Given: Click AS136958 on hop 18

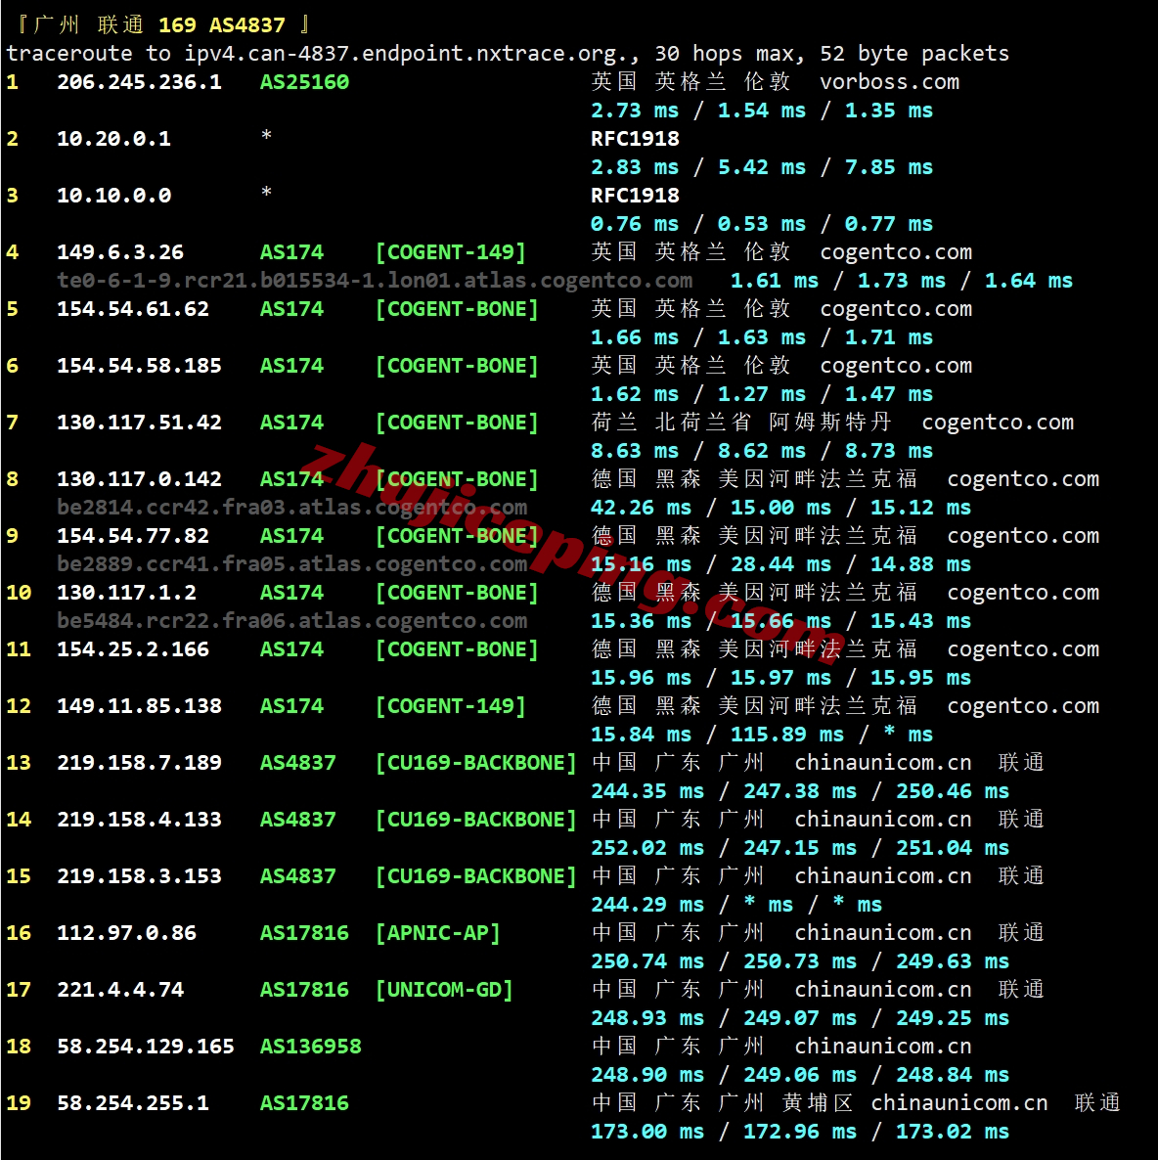Looking at the screenshot, I should (x=311, y=1047).
